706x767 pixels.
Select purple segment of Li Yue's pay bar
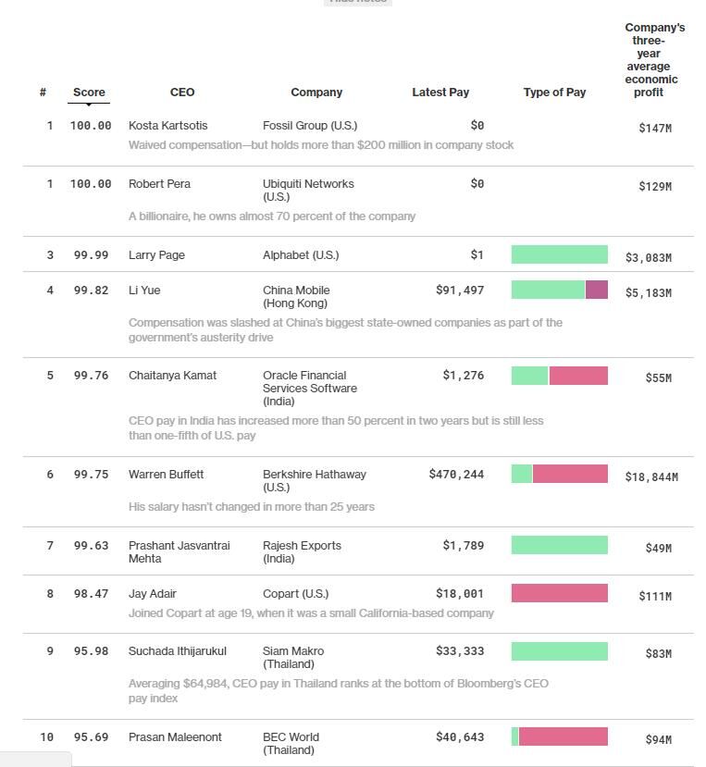coord(597,290)
